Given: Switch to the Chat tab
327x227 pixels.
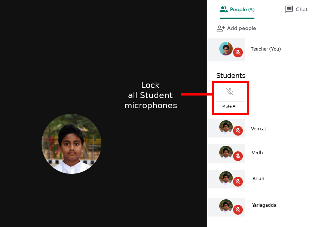Looking at the screenshot, I should 296,9.
